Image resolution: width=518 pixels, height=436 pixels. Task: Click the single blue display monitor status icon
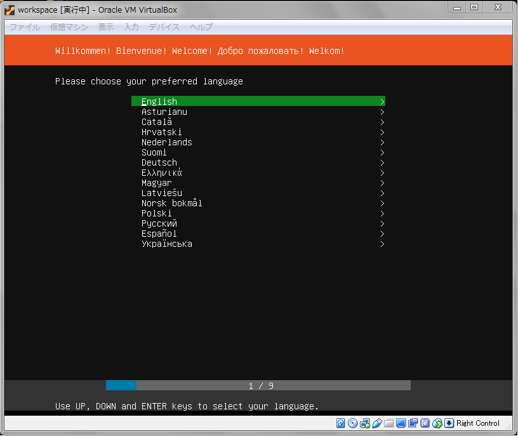[401, 423]
